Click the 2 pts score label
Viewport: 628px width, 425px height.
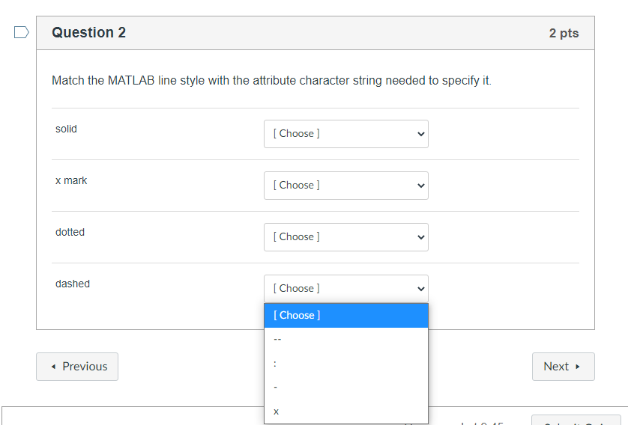pyautogui.click(x=564, y=34)
